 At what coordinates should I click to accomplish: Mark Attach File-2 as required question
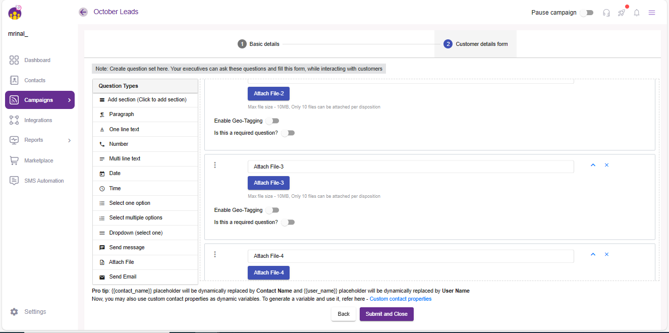288,133
